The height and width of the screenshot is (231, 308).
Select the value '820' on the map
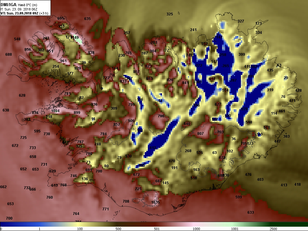(170, 80)
